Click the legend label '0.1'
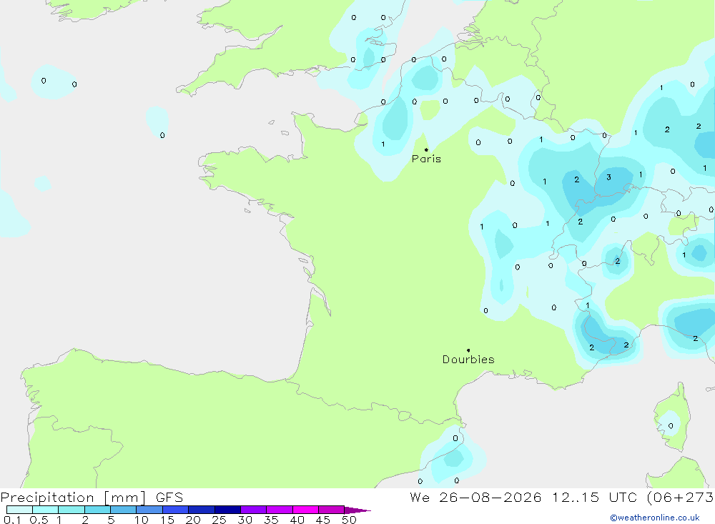 [12, 520]
